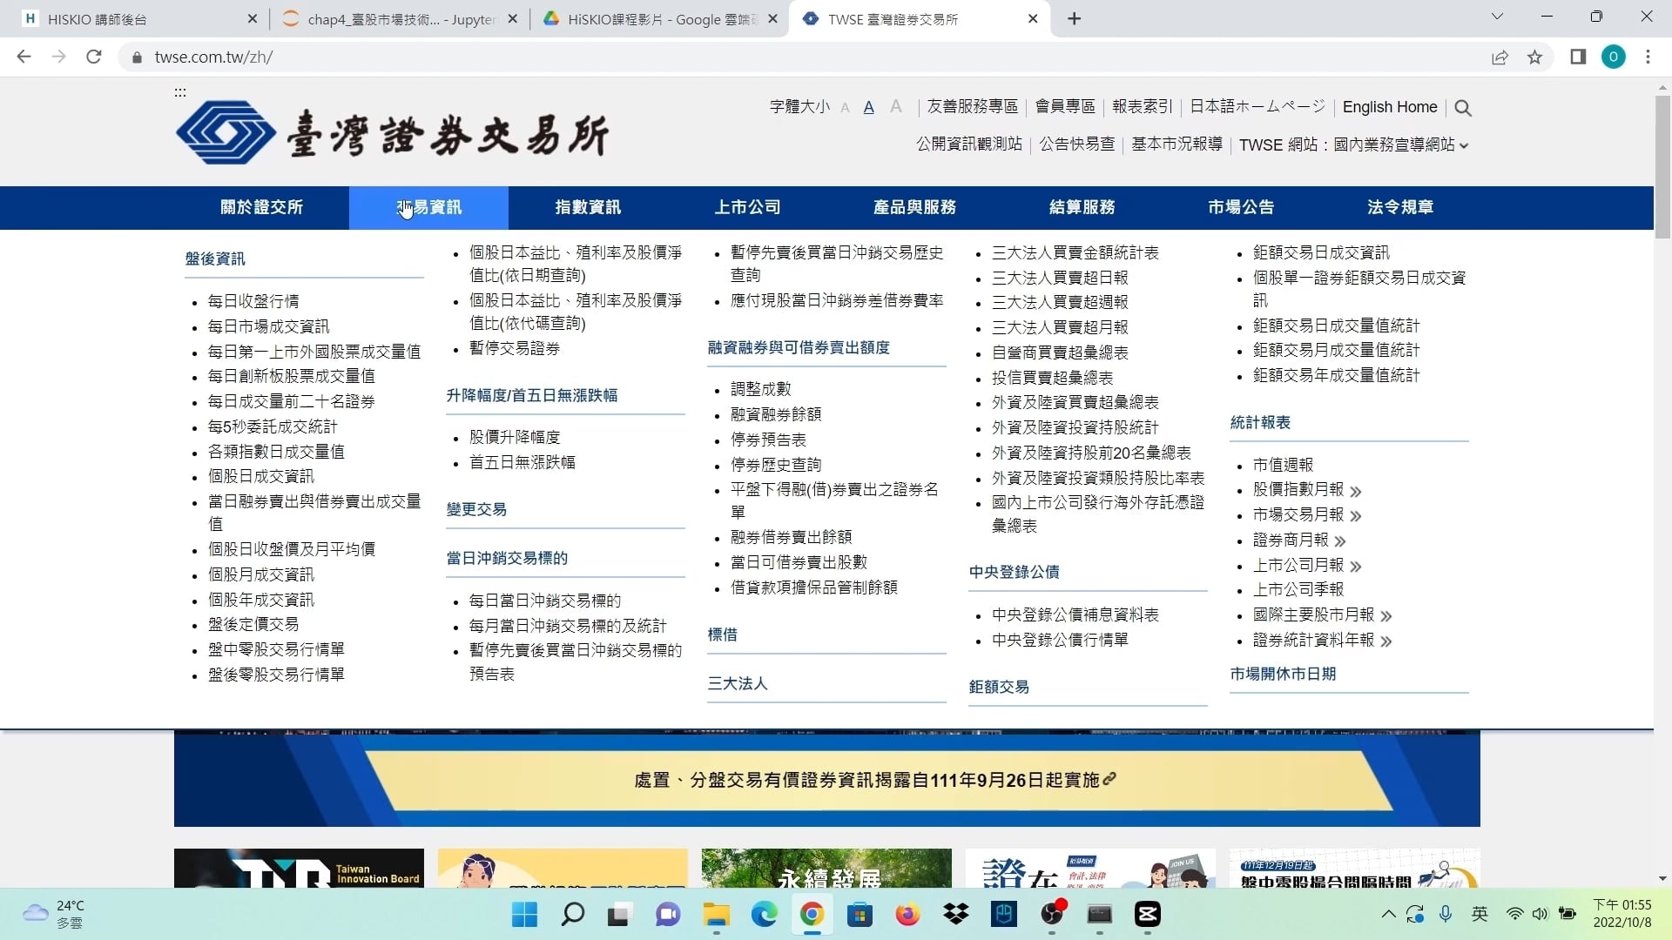Open the browser tab search chevron
Screen dimensions: 1672x940
tap(1497, 16)
